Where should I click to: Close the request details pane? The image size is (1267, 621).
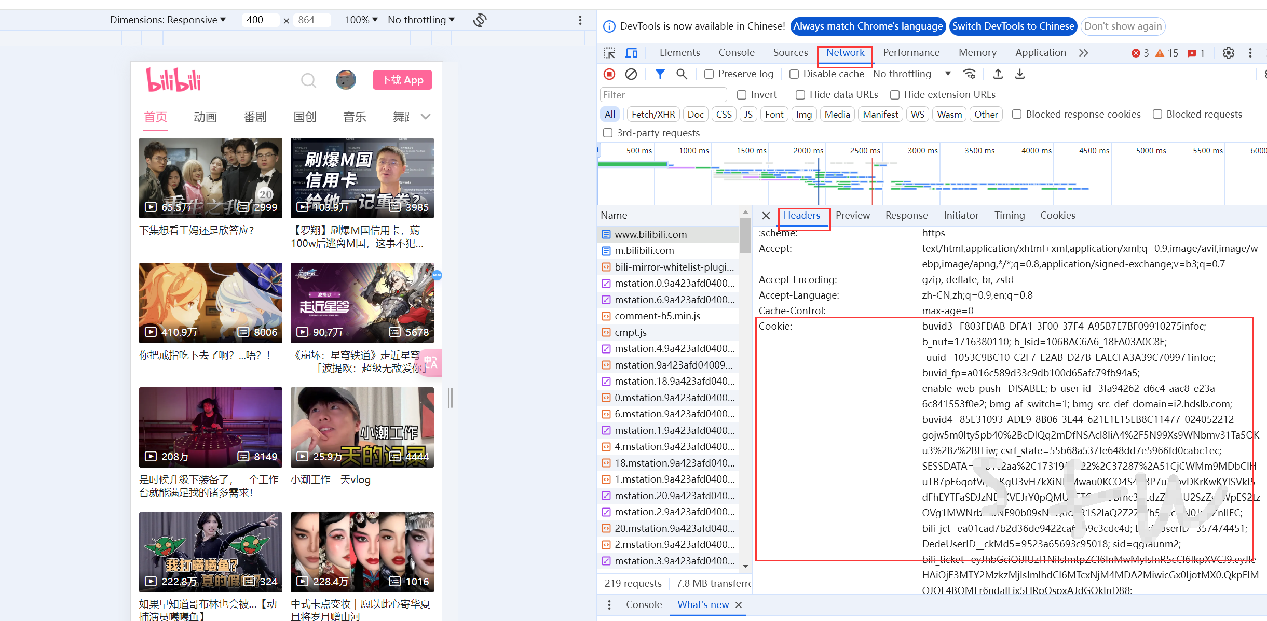766,216
